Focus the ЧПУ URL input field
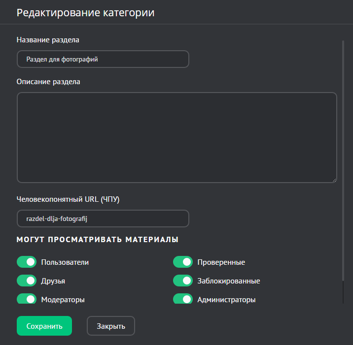This screenshot has width=353, height=345. coord(103,219)
